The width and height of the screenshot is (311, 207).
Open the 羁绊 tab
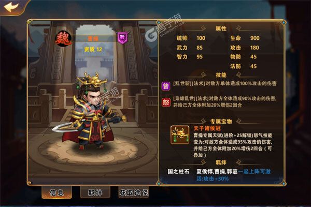tap(95, 192)
